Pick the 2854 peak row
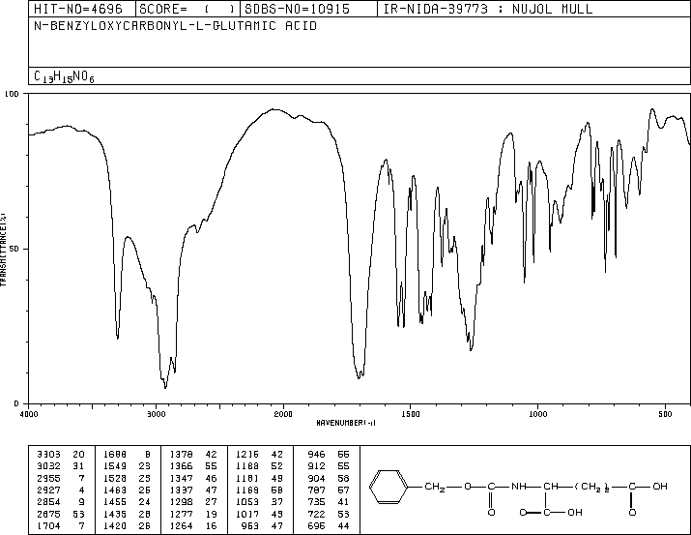Screen dimensions: 691x535 coord(60,502)
